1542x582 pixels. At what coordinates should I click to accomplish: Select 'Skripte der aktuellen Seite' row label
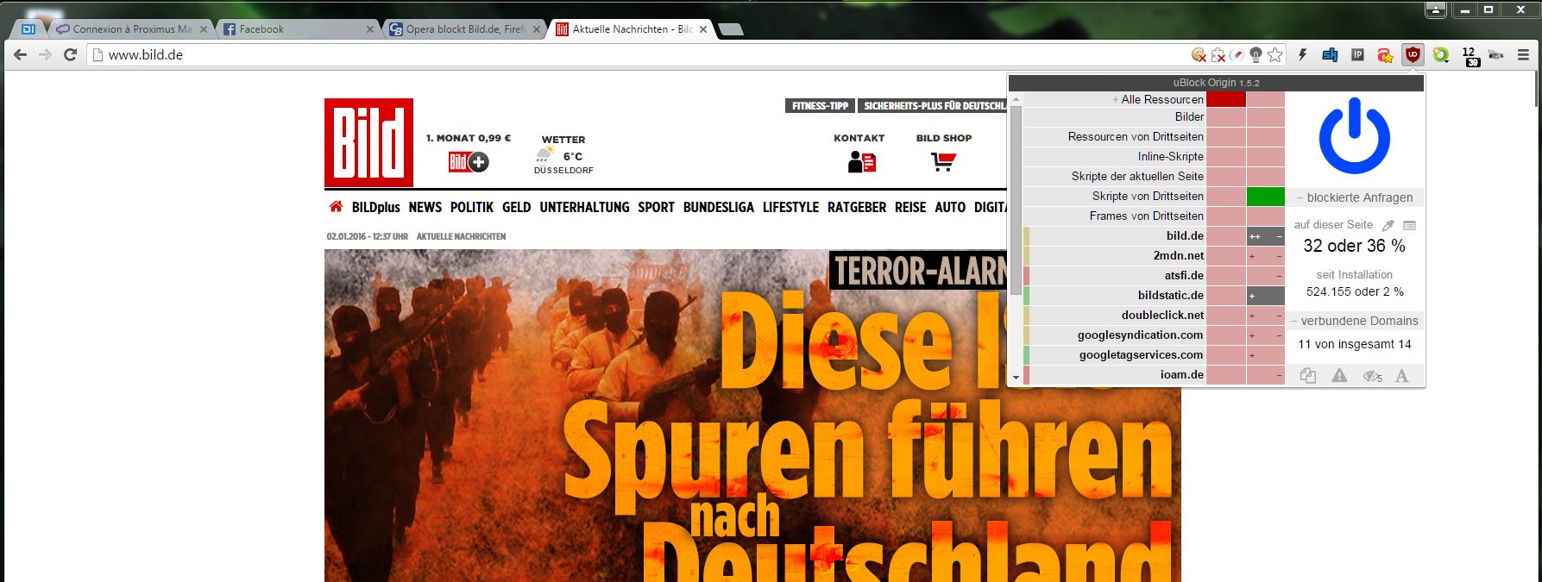pos(1137,176)
